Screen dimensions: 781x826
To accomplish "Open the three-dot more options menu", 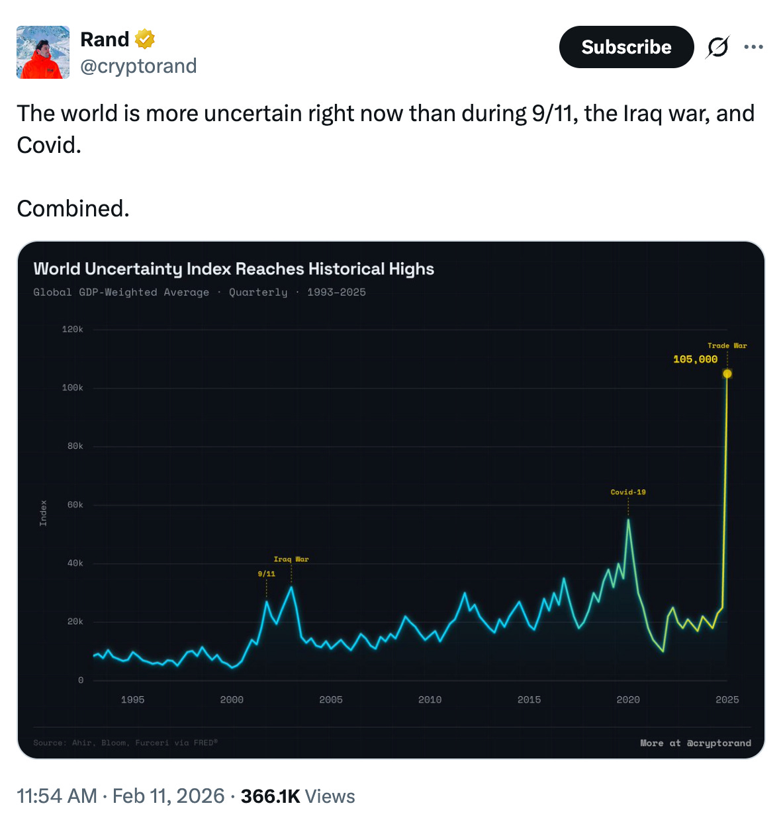I will pyautogui.click(x=753, y=47).
